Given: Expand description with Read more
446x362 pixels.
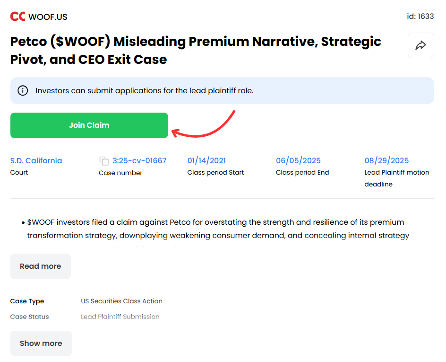Looking at the screenshot, I should (40, 266).
